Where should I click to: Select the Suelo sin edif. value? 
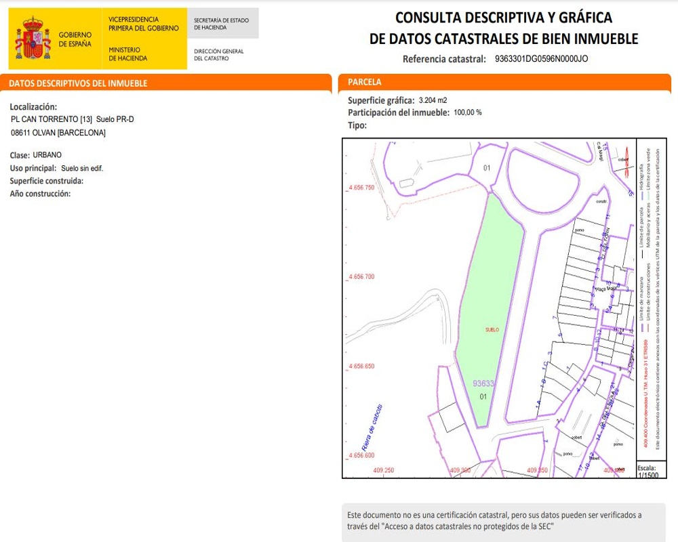click(82, 169)
